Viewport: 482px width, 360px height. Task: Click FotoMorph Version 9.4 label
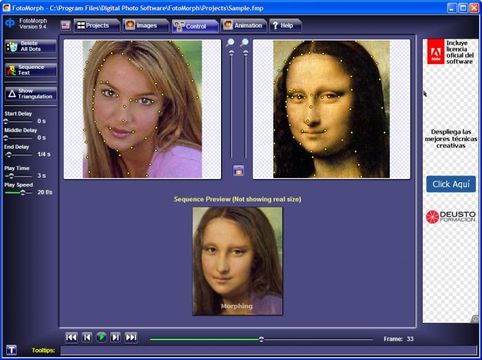(33, 23)
